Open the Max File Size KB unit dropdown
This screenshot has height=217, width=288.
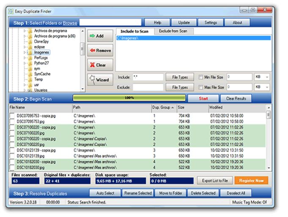[x=262, y=87]
